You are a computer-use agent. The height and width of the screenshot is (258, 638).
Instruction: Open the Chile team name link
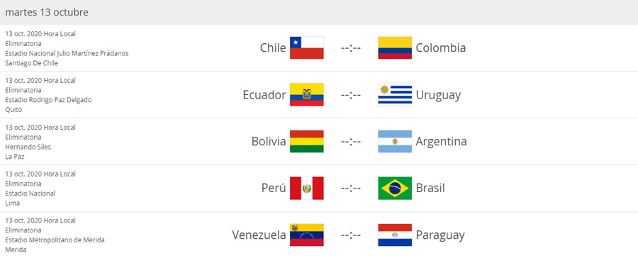273,48
